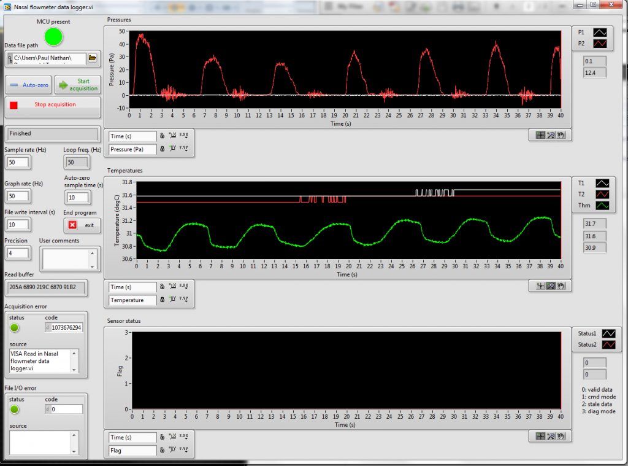Start acquisition with the green arrow button

pos(77,85)
